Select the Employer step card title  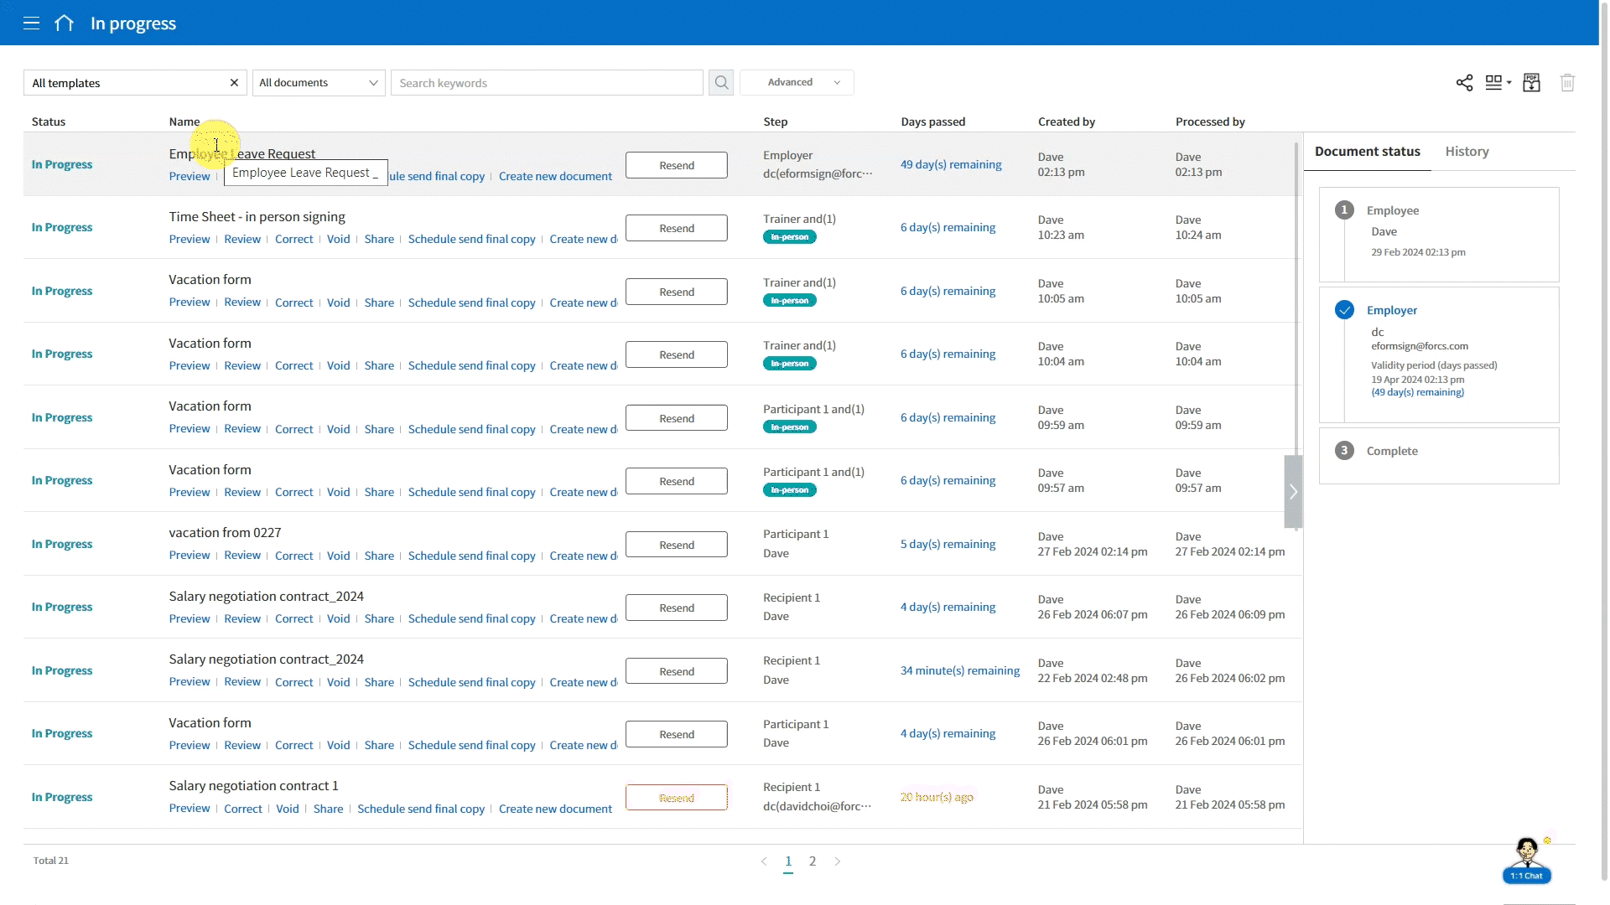coord(1392,311)
